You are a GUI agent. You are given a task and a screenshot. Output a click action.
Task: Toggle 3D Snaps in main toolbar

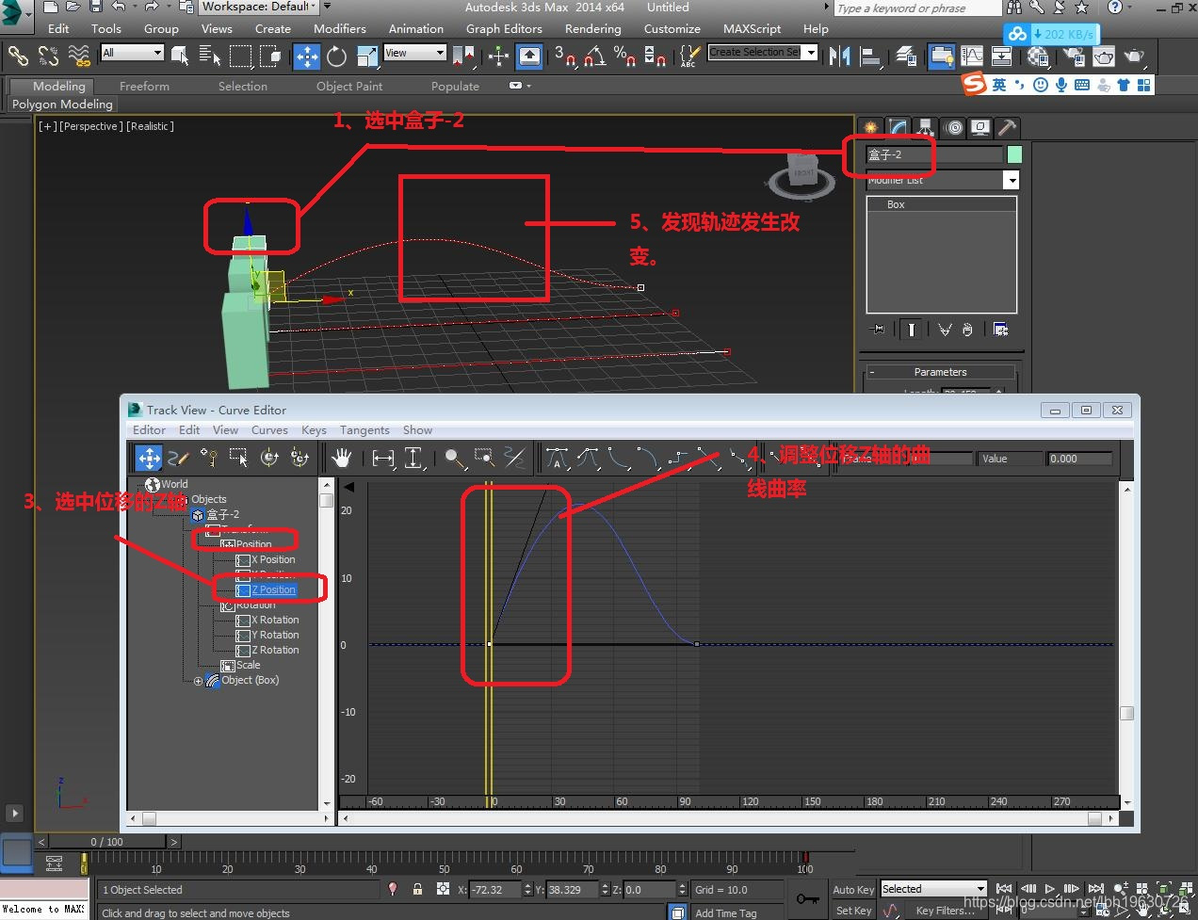(565, 56)
